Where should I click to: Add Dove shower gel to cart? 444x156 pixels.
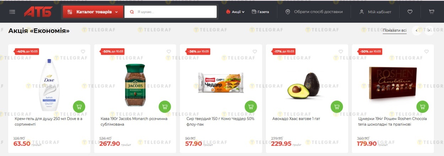[x=79, y=106]
